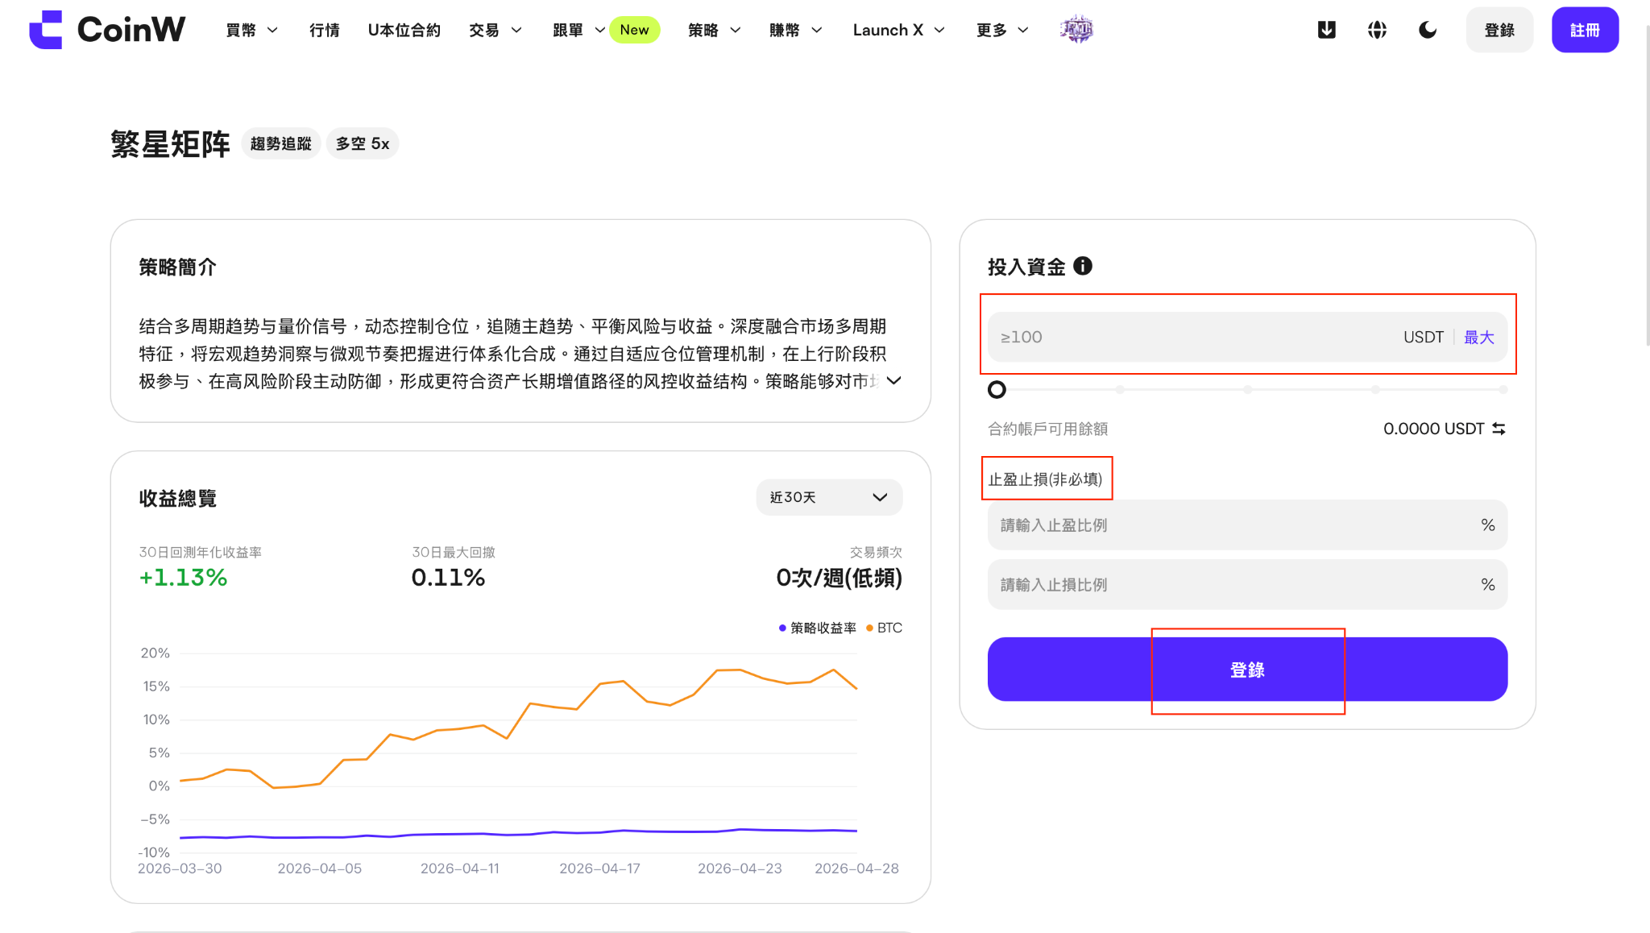The image size is (1650, 933).
Task: Click the info icon beside 投入資金
Action: point(1083,266)
